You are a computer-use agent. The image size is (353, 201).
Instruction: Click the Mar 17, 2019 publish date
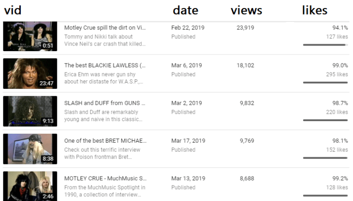188,140
